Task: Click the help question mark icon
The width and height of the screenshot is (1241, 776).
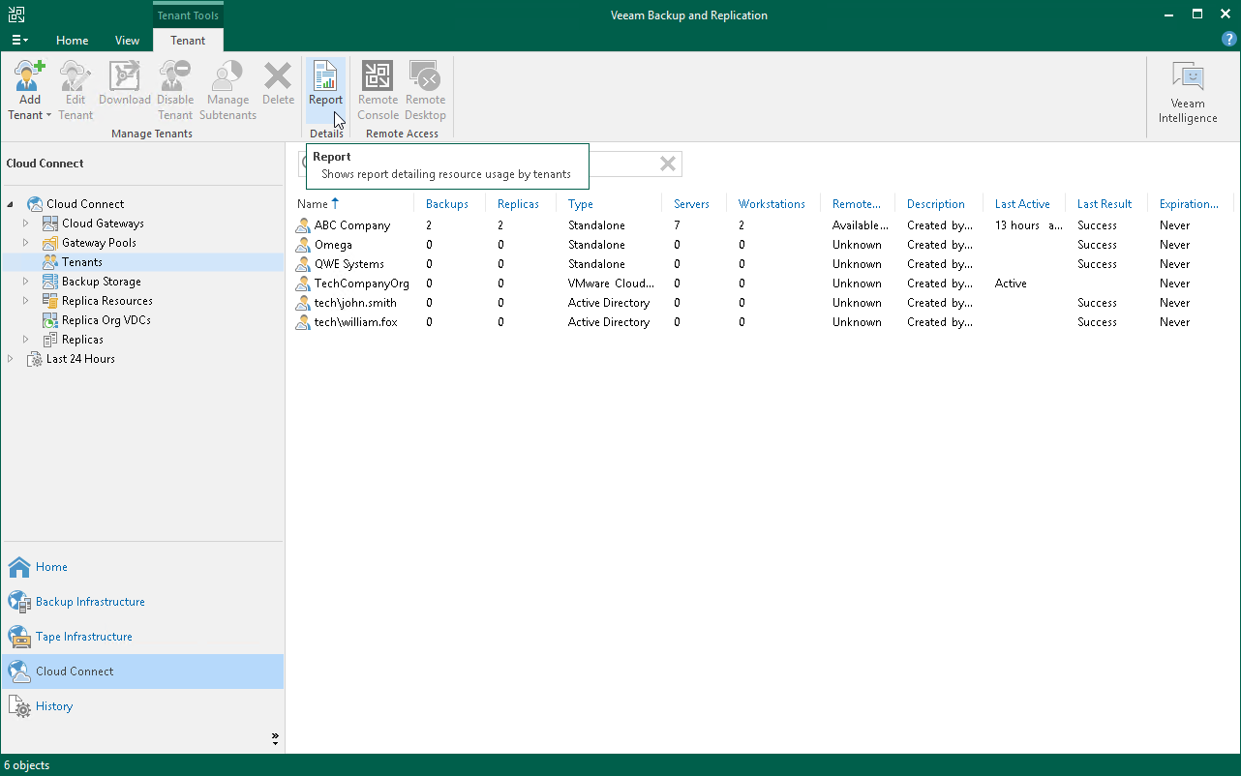Action: coord(1228,40)
